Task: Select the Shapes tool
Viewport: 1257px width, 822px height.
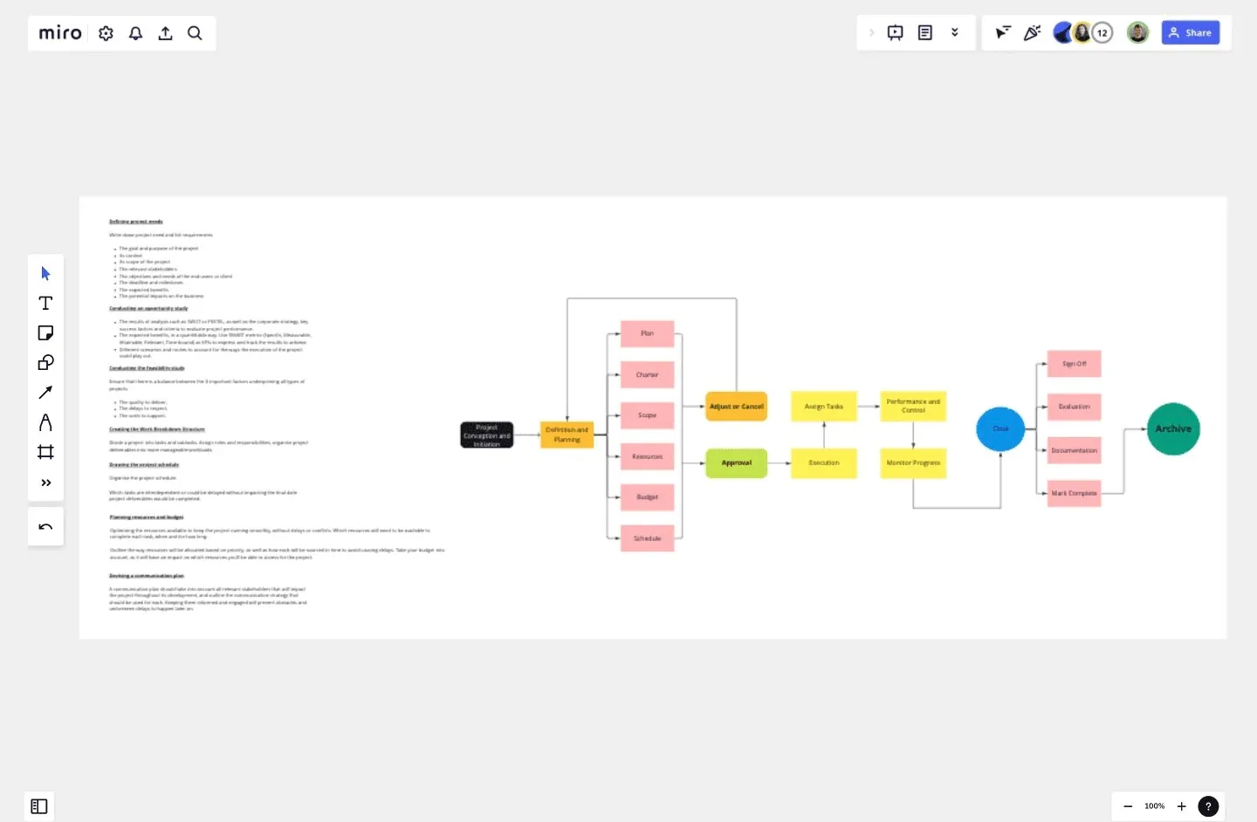Action: 45,362
